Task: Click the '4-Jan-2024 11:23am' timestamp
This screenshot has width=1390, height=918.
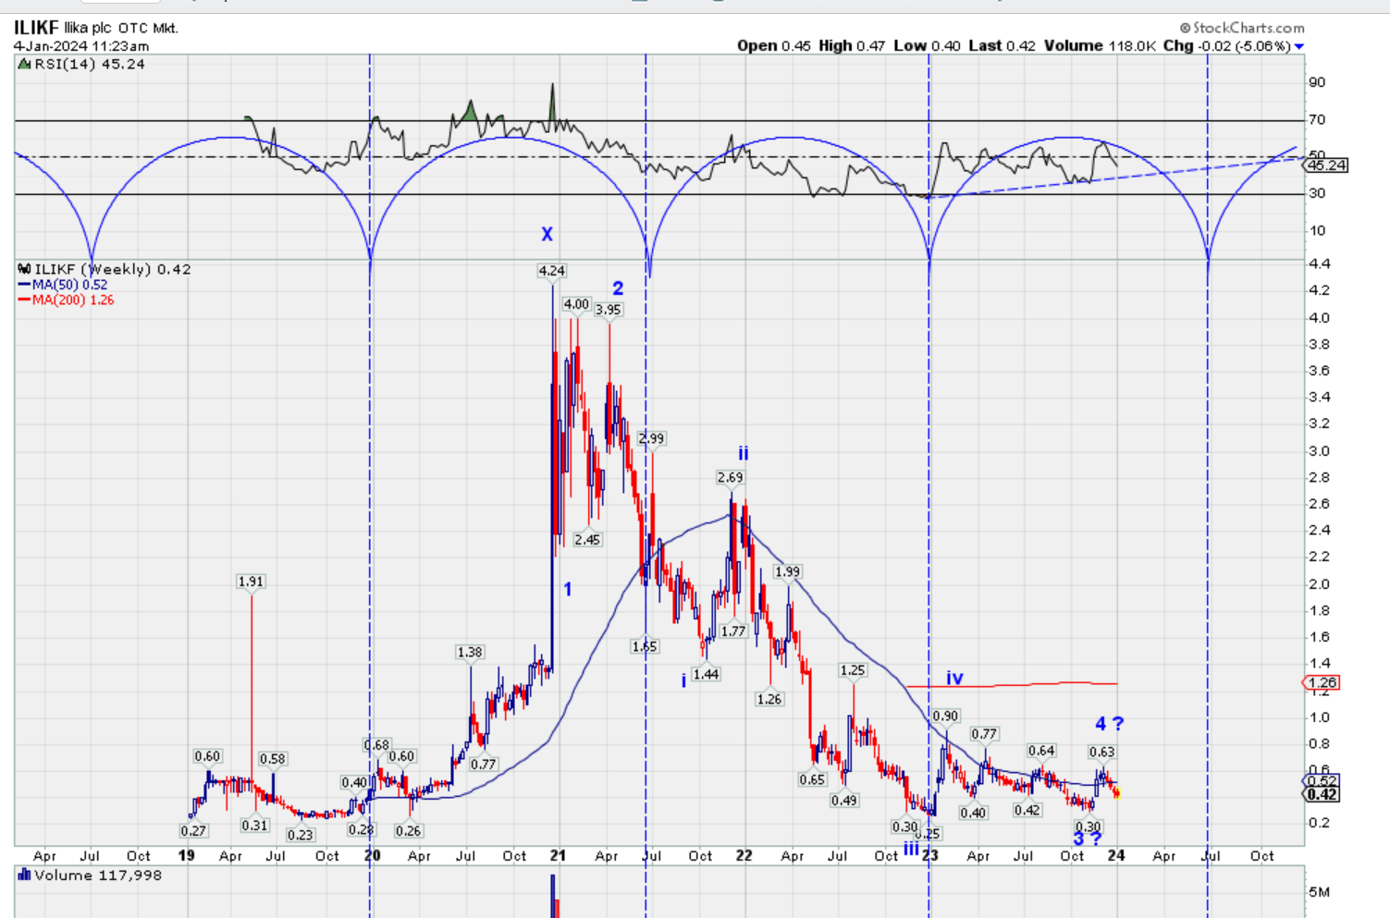Action: tap(81, 46)
